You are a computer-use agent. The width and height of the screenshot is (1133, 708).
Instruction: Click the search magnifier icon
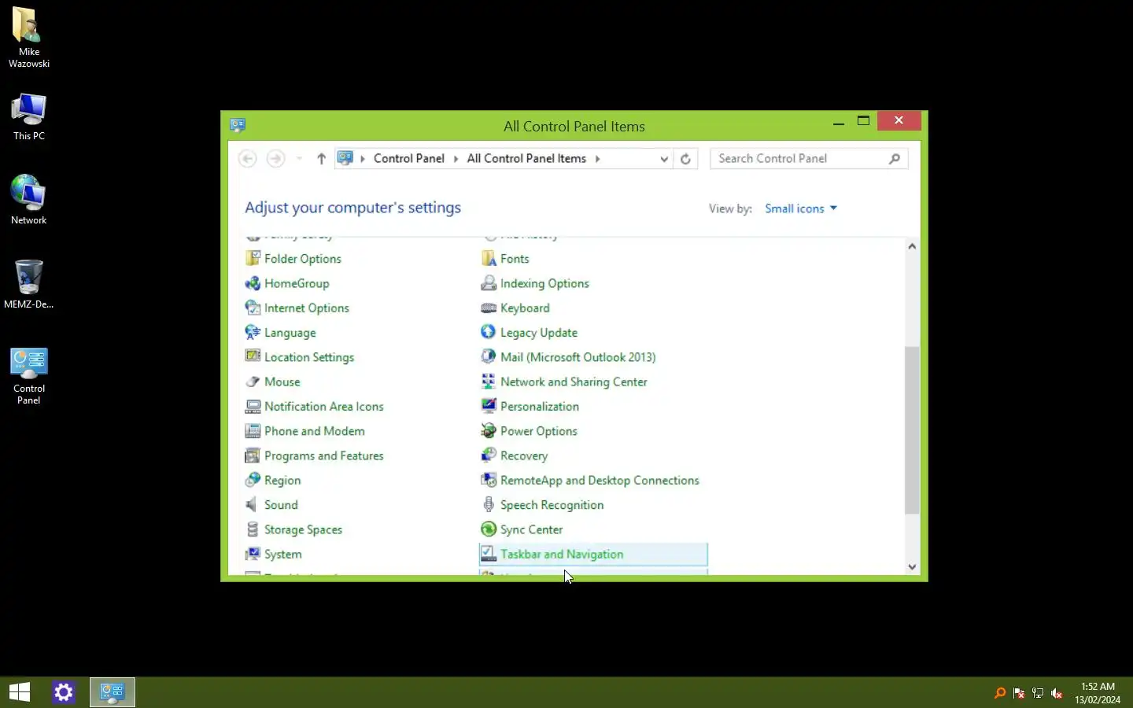pos(895,159)
